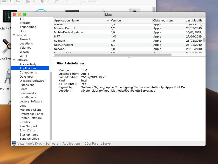Switch Finder to list view

(x=4, y=1)
